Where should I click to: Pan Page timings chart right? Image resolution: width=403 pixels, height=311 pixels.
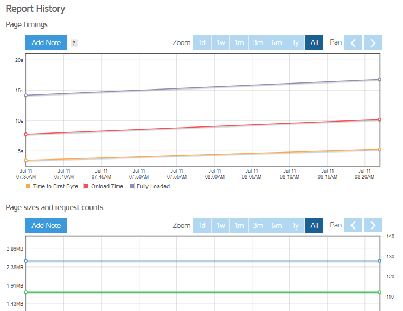(x=373, y=43)
